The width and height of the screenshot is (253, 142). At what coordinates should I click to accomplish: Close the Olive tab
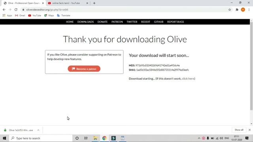[43, 3]
